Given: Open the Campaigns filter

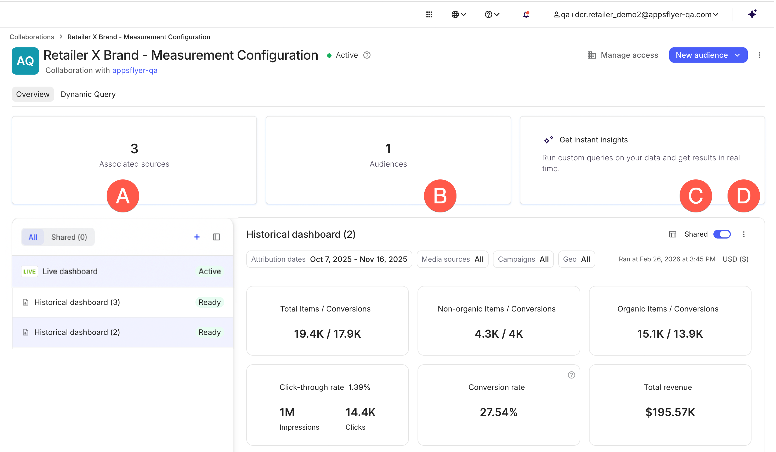Looking at the screenshot, I should 523,259.
